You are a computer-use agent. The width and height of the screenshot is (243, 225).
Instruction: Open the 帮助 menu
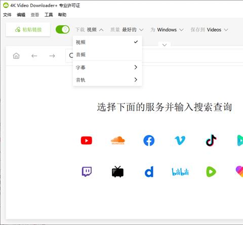click(x=62, y=15)
